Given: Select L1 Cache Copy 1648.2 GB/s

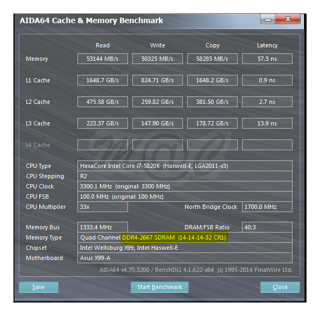Looking at the screenshot, I should coord(212,80).
